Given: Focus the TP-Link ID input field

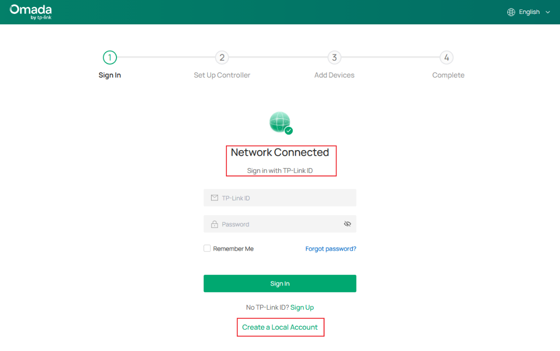Looking at the screenshot, I should [280, 197].
